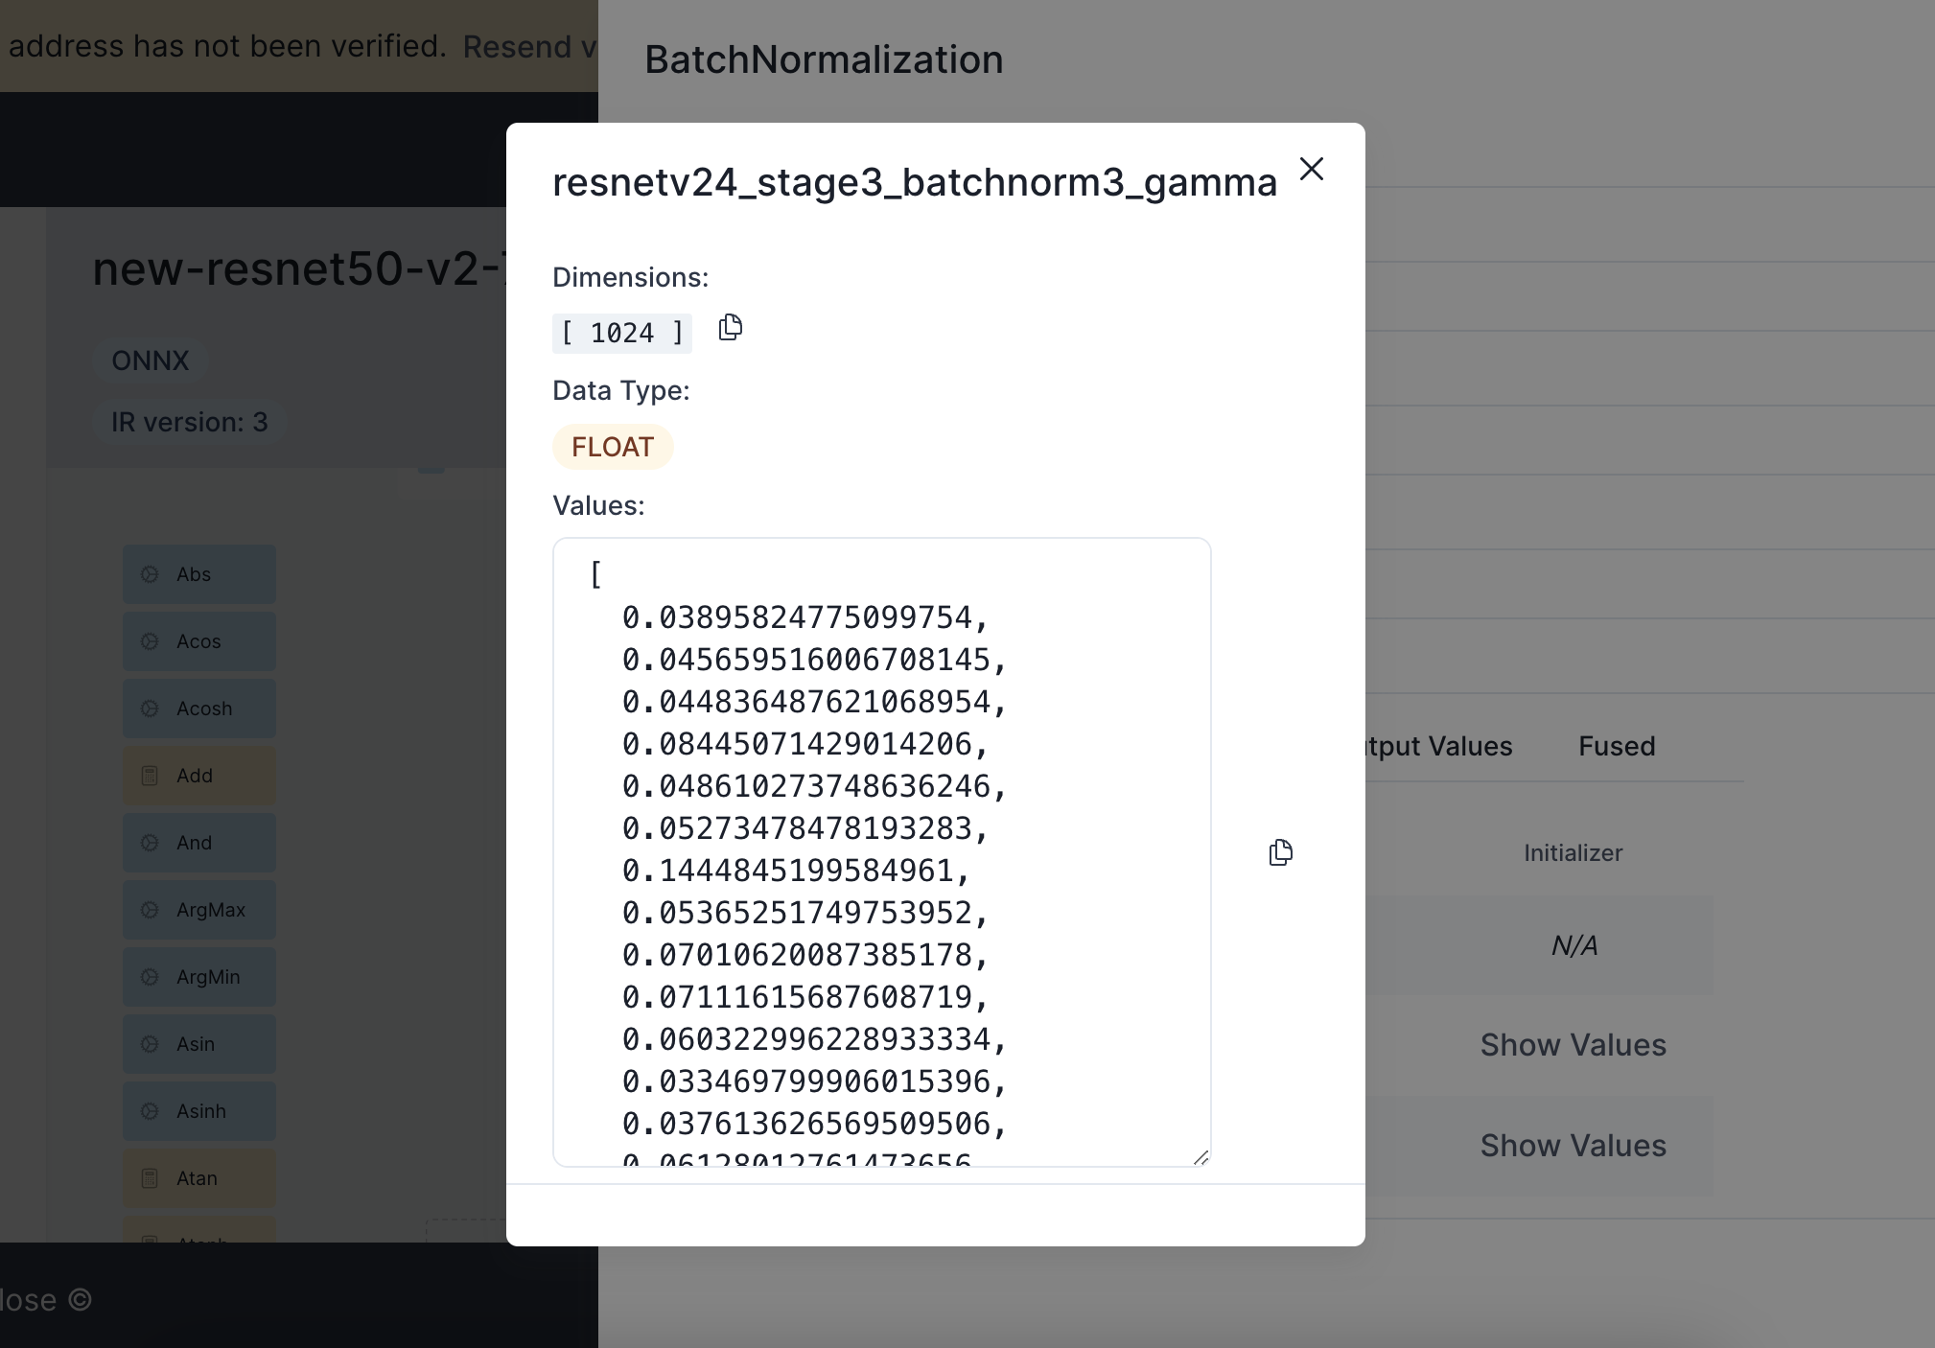This screenshot has width=1935, height=1348.
Task: Click the gear icon next to Asin
Action: click(x=150, y=1043)
